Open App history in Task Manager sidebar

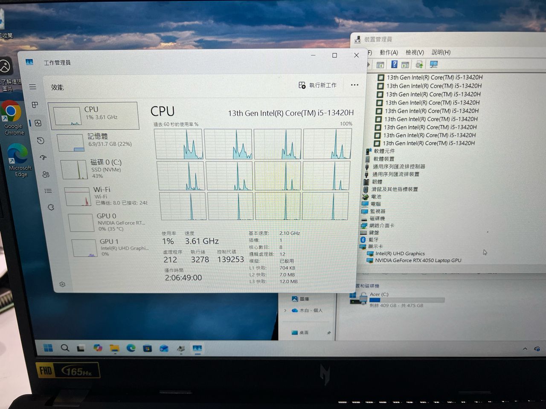click(x=41, y=141)
